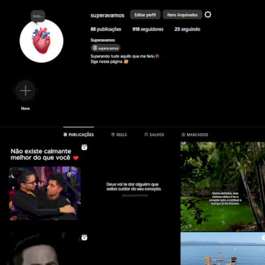The width and height of the screenshot is (265, 265).
Task: Click the anatomical heart profile picture
Action: coord(42,41)
